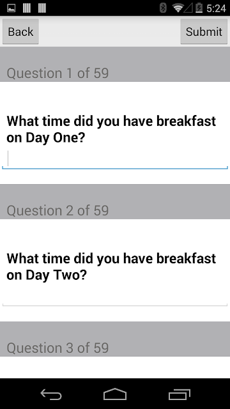Screen dimensions: 230x409
Task: Select the Question 3 of 59 header
Action: pyautogui.click(x=57, y=348)
